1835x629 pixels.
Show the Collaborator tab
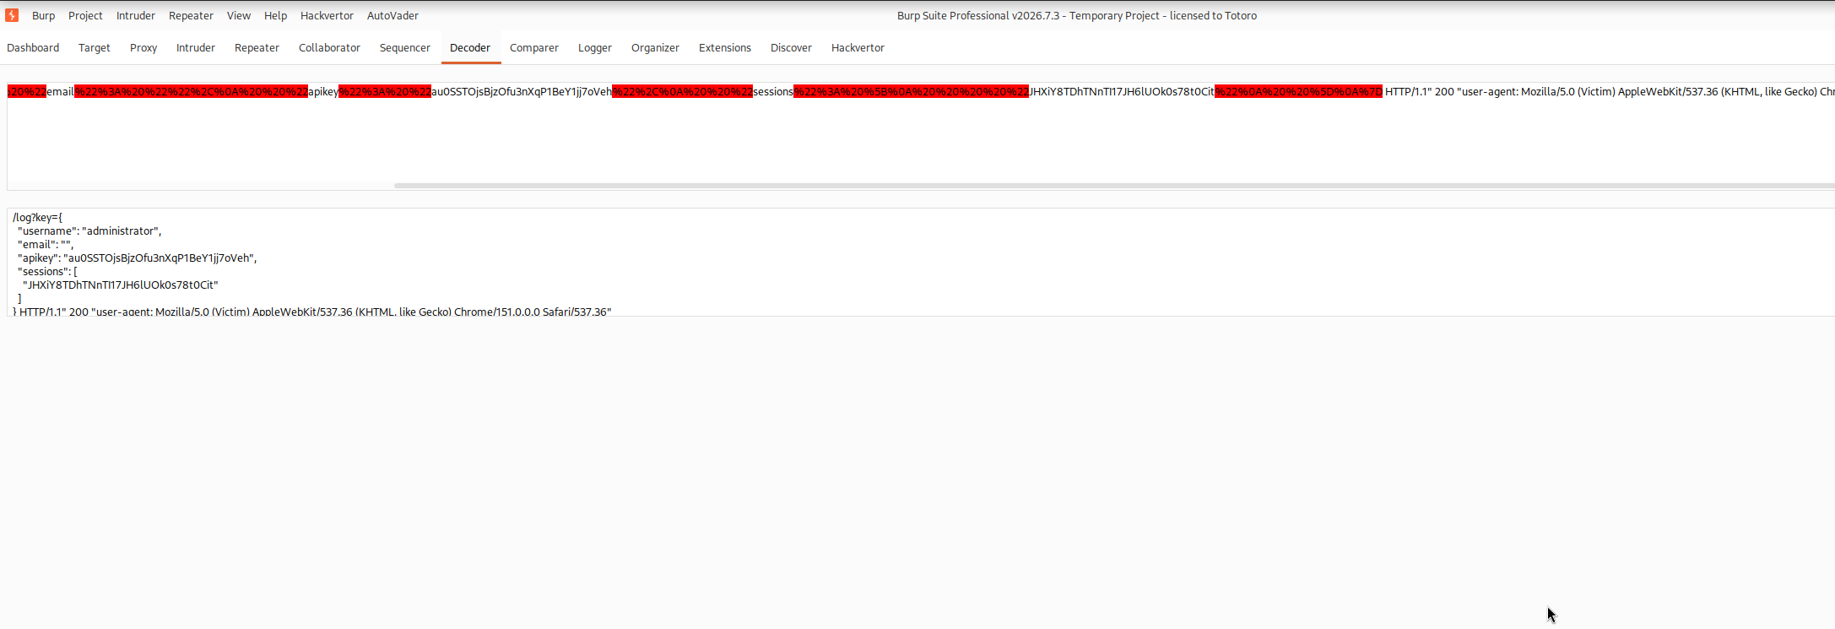coord(329,47)
